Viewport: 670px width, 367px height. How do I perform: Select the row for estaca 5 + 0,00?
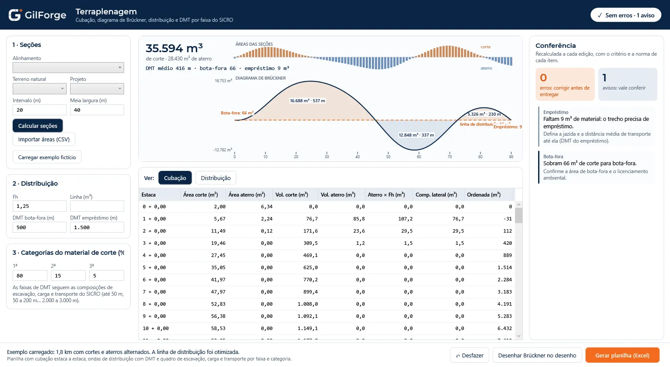327,267
